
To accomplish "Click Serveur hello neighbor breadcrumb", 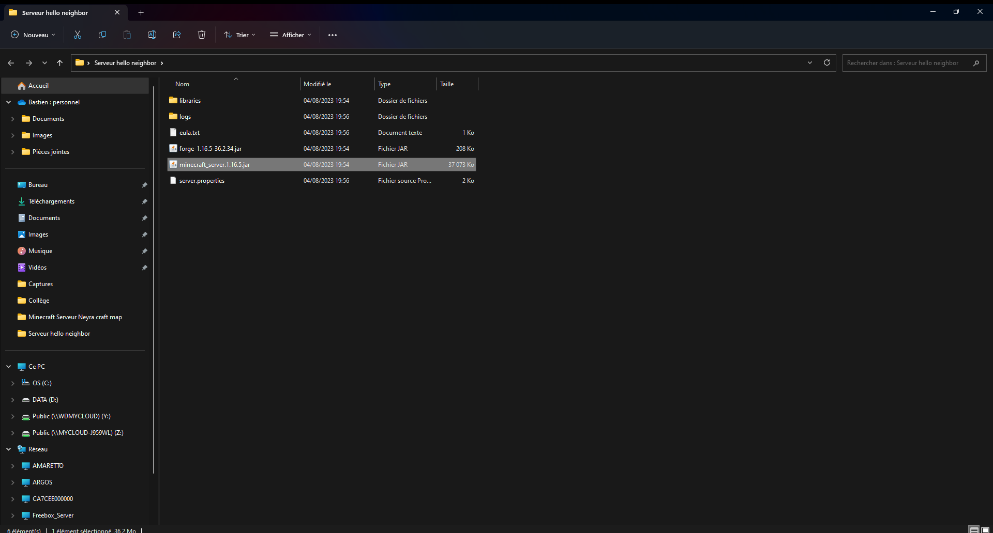I will click(125, 63).
